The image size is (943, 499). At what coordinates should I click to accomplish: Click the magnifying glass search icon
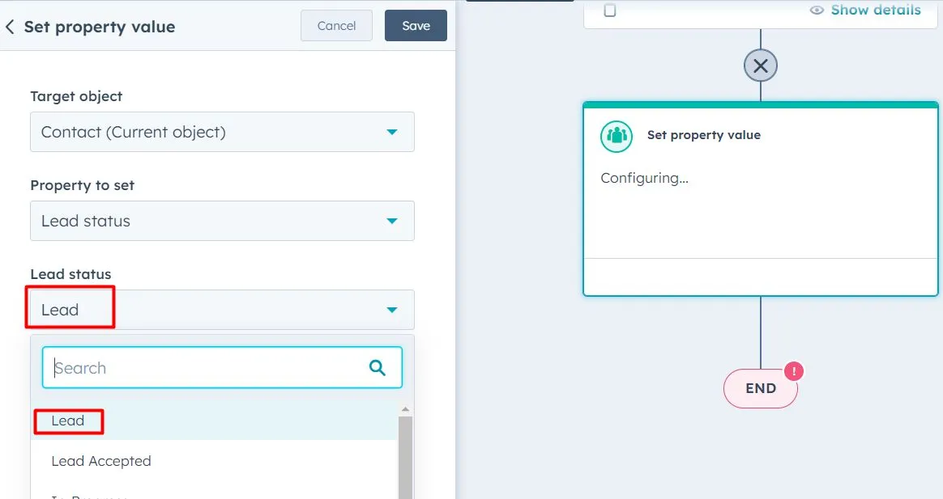tap(377, 367)
